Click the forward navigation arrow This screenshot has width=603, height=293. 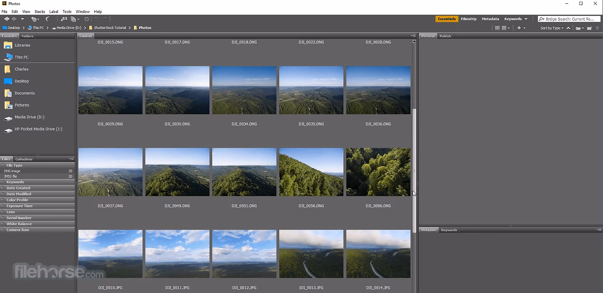coord(14,19)
